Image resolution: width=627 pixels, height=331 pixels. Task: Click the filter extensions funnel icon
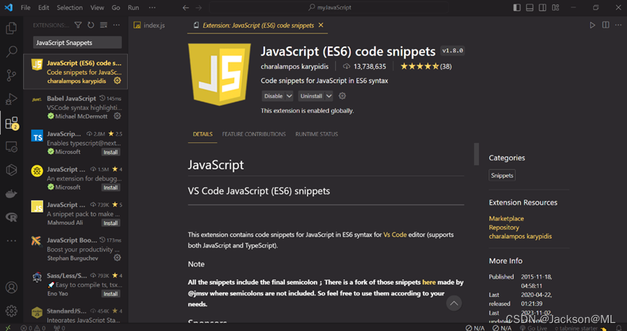tap(78, 25)
